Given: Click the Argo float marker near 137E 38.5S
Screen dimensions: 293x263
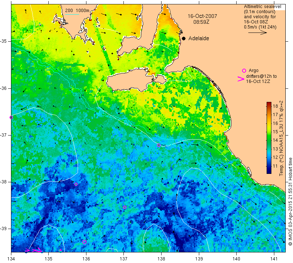Looking at the screenshot, I should tap(125, 207).
